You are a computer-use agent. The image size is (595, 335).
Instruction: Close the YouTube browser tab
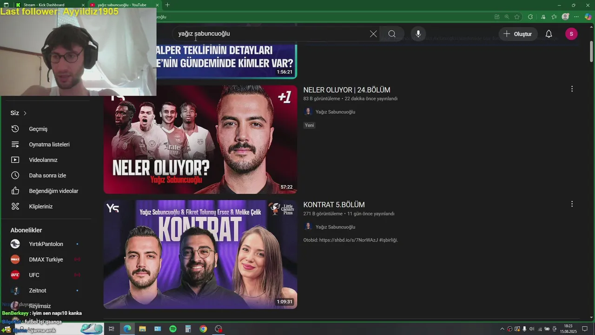click(157, 5)
